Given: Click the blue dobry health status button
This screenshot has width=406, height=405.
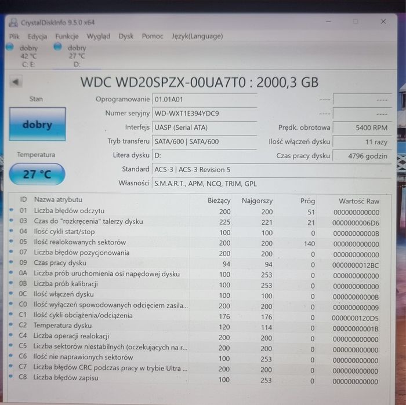Looking at the screenshot, I should click(38, 125).
